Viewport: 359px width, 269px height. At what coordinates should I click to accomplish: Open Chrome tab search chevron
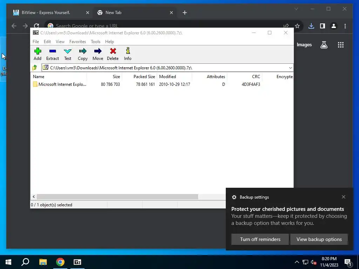296,9
